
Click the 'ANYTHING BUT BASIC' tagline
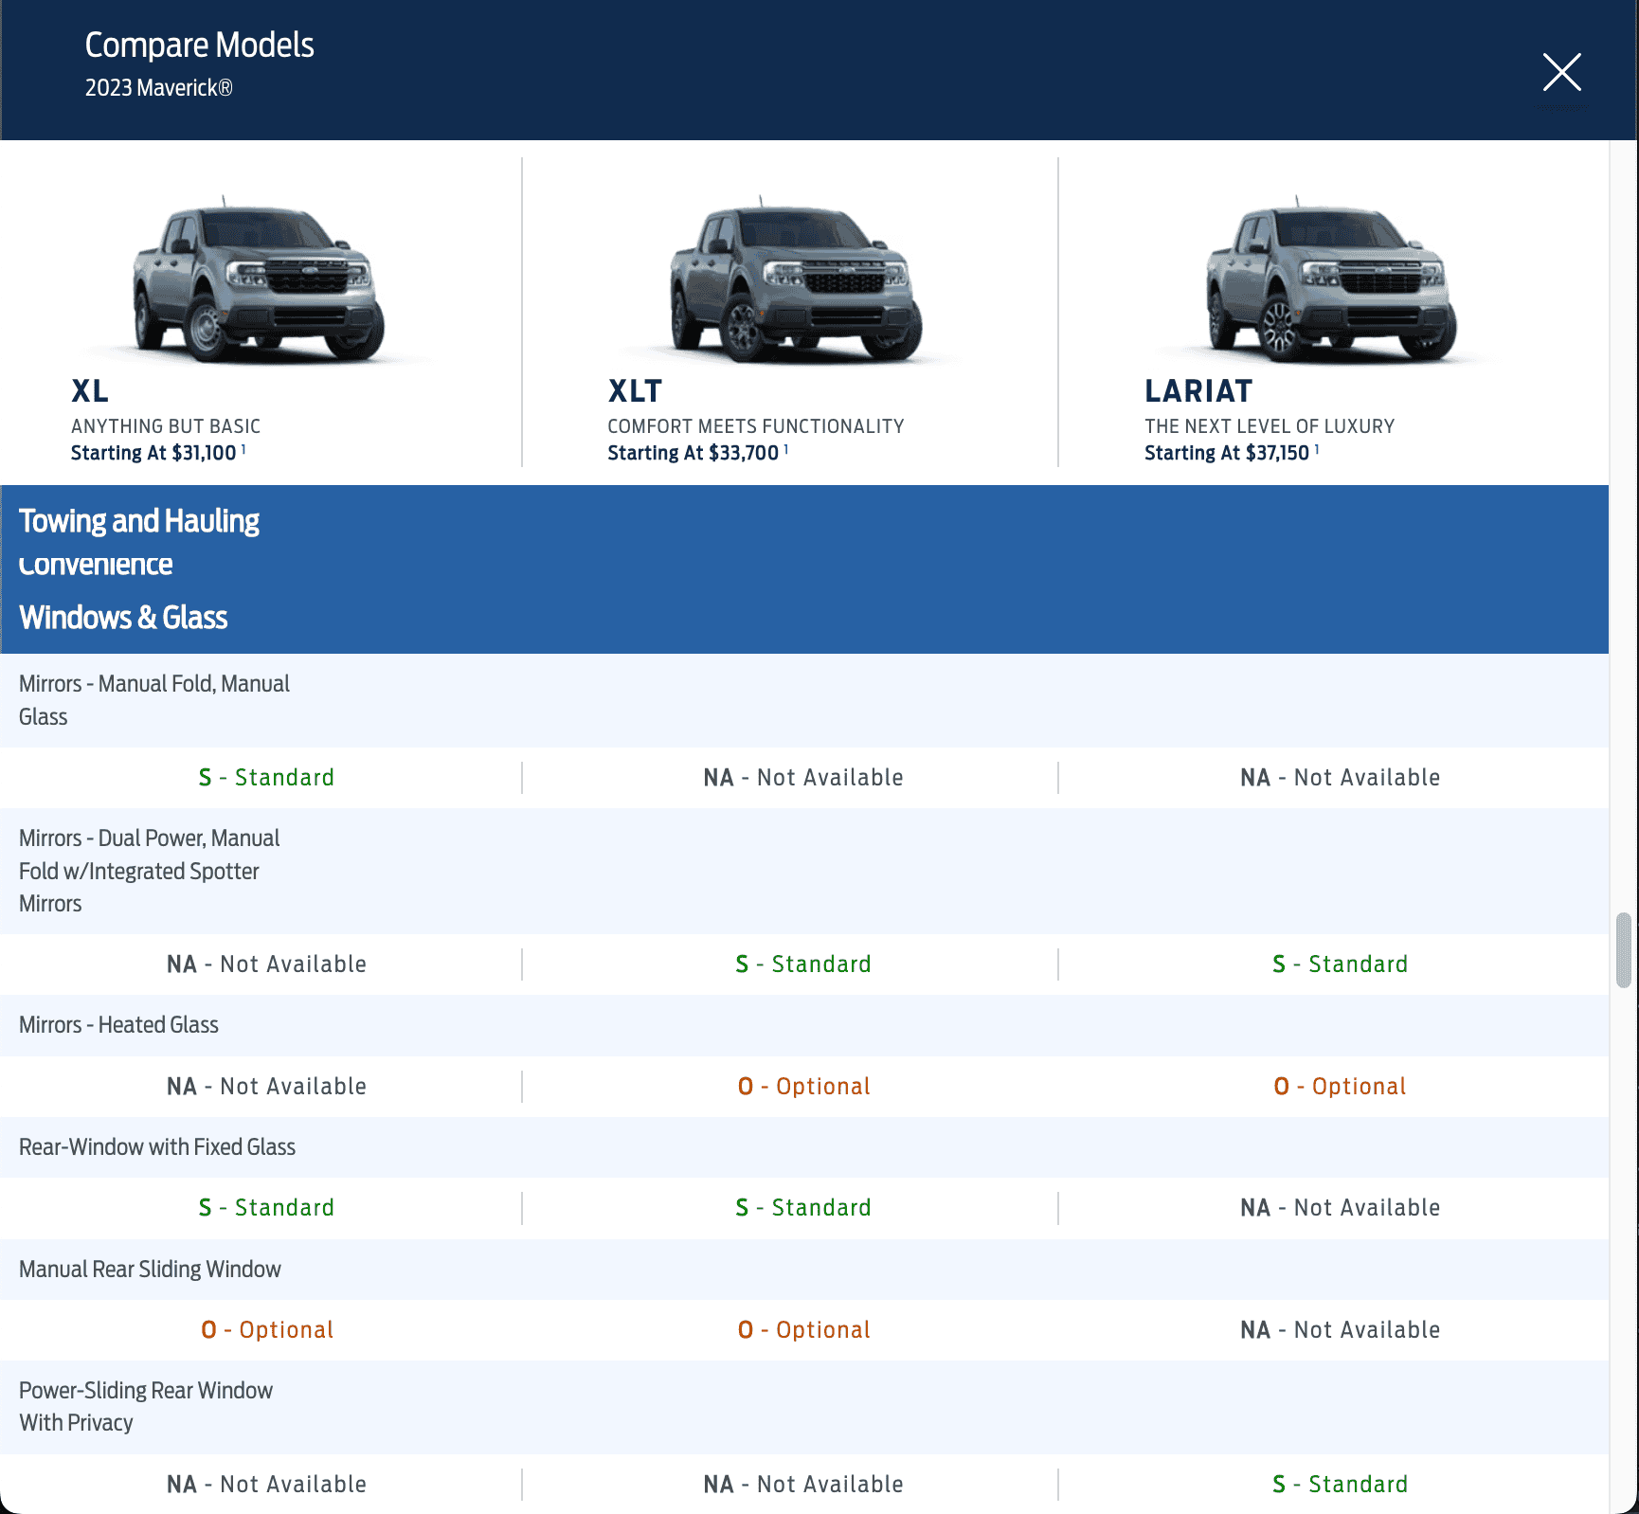166,426
